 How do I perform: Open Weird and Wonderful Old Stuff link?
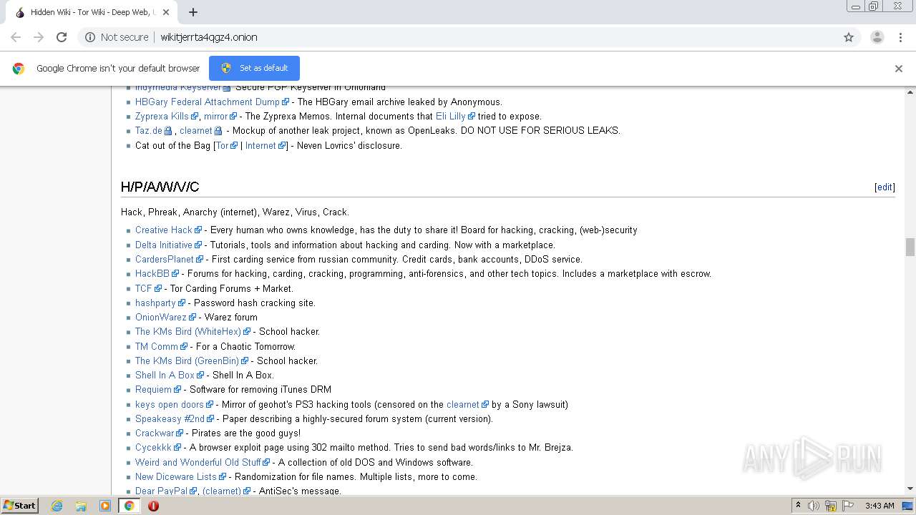coord(198,462)
